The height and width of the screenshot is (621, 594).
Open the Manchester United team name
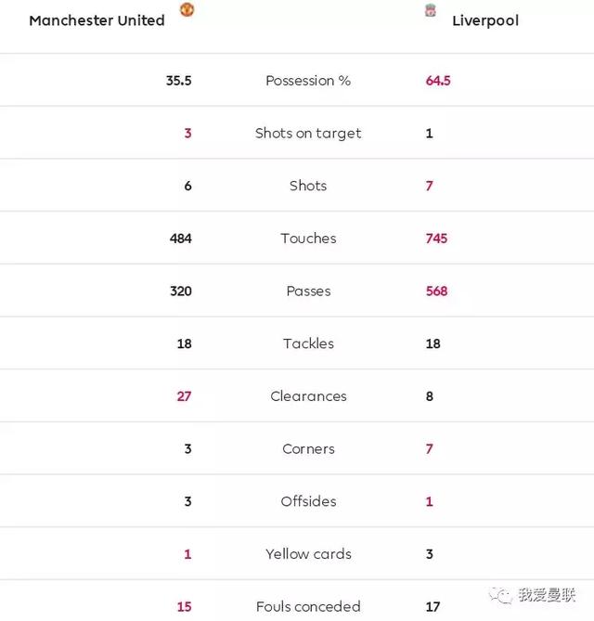tap(97, 20)
